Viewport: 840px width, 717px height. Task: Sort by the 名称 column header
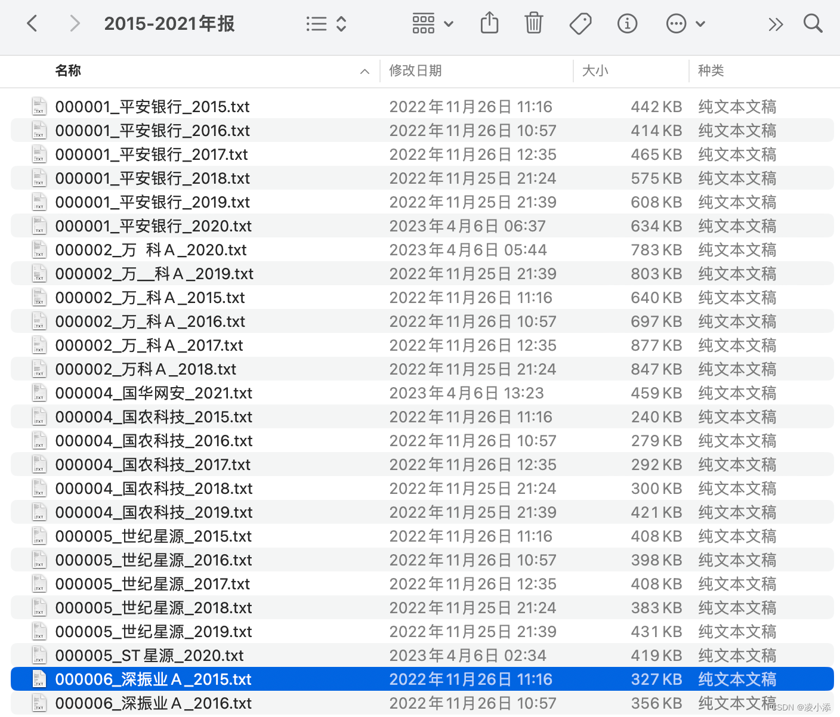point(68,70)
